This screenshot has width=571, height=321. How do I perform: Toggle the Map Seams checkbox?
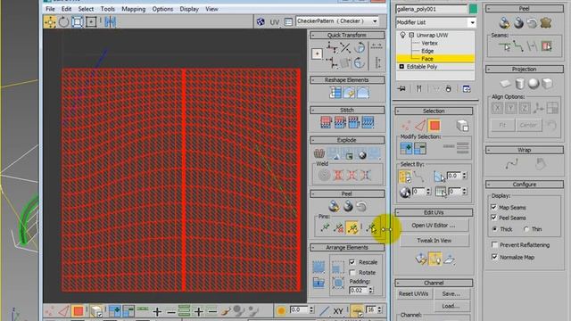pos(493,207)
